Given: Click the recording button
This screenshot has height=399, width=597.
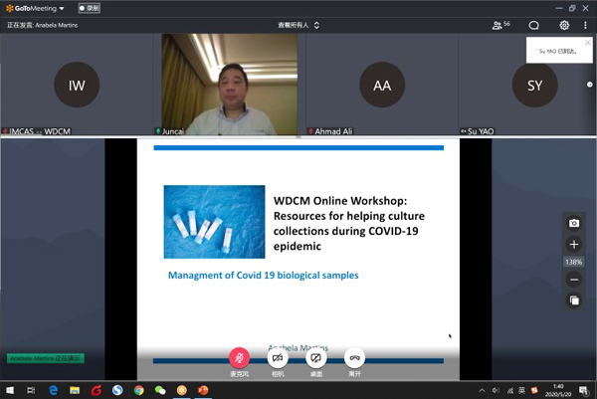Looking at the screenshot, I should tap(90, 8).
